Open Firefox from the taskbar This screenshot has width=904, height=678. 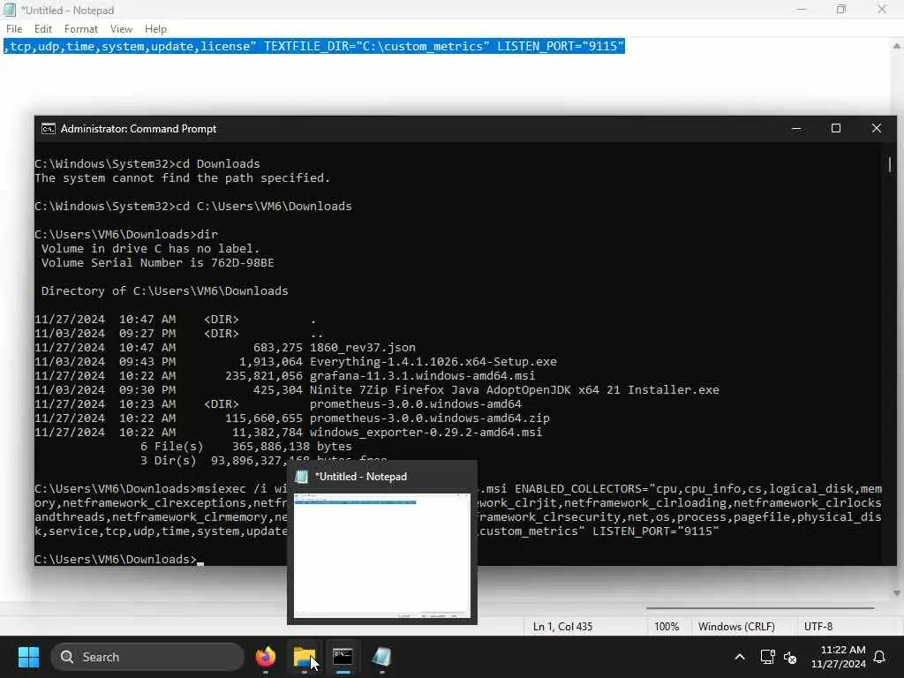coord(265,657)
